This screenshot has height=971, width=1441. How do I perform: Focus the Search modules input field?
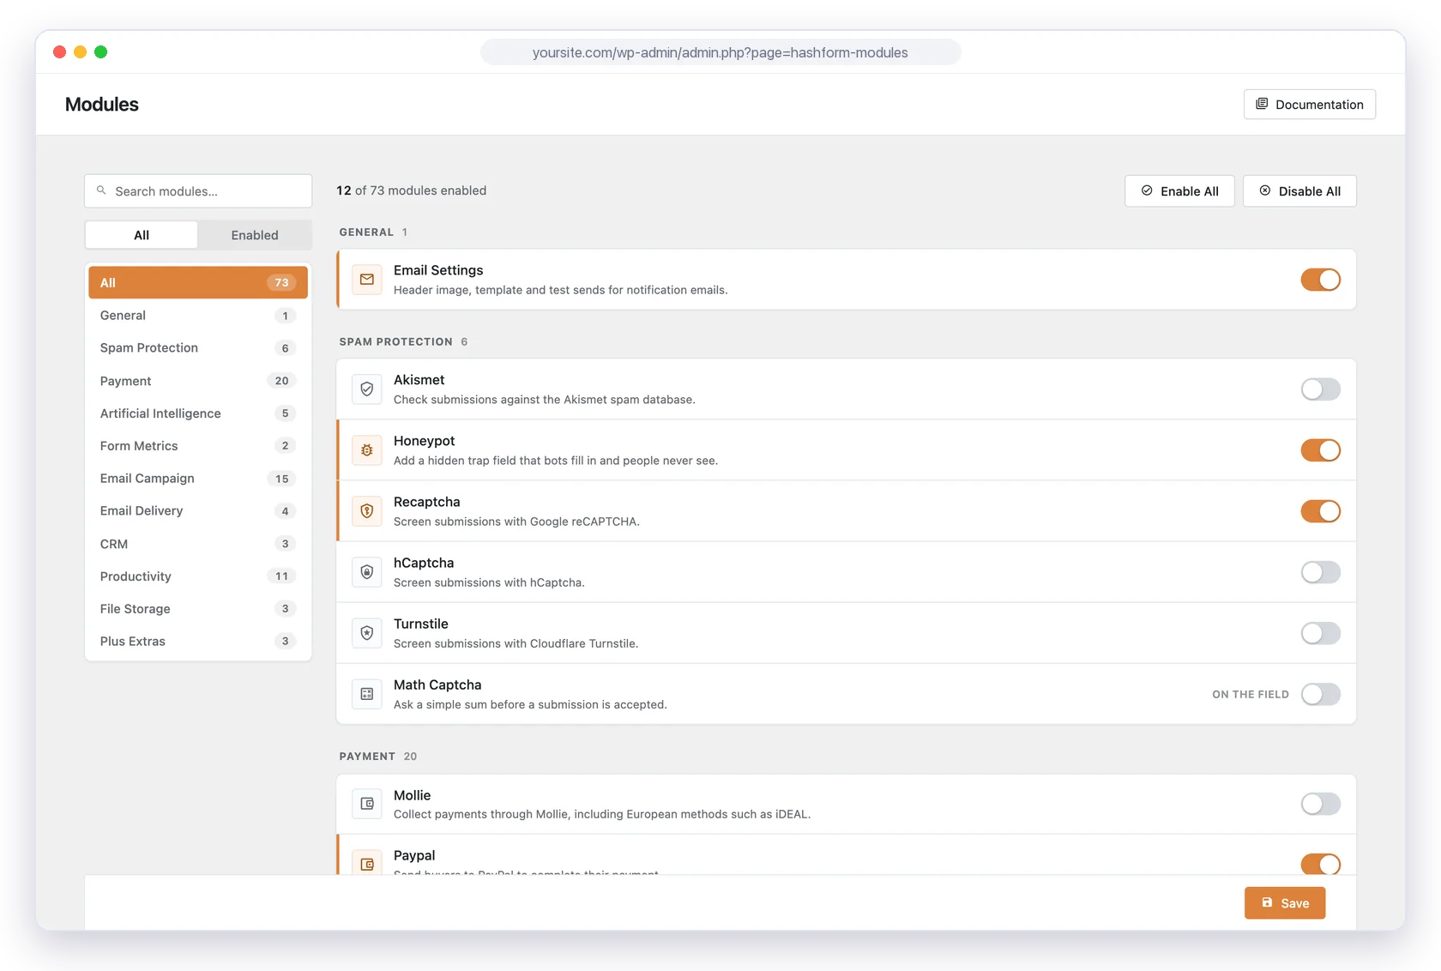[198, 191]
